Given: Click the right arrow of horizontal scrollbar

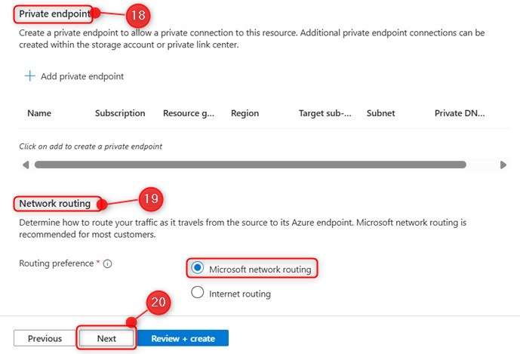Looking at the screenshot, I should (x=503, y=165).
